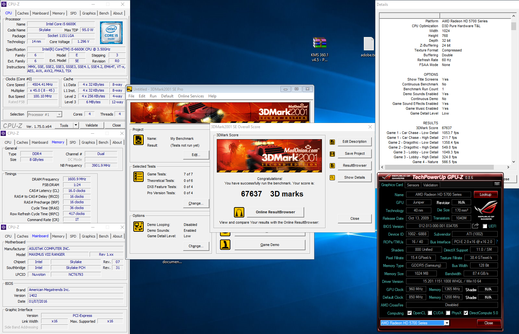
Task: Open SPD tab in CPU-Z Memory window
Action: pos(73,142)
